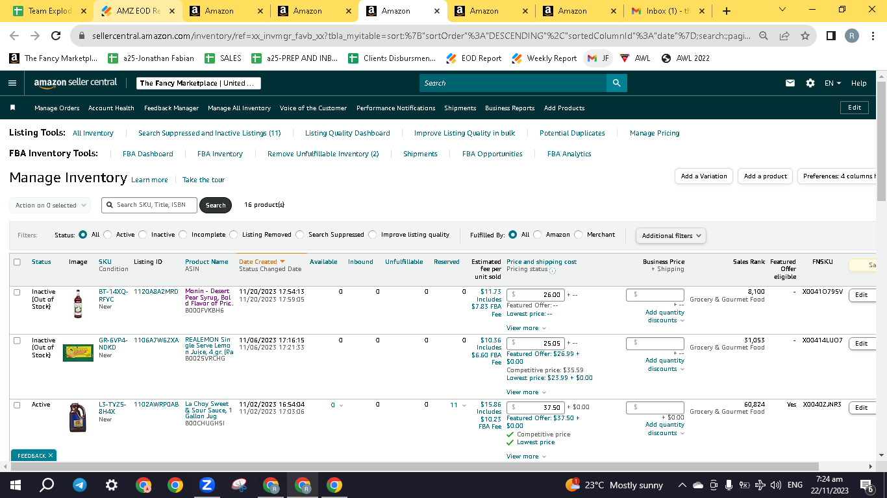This screenshot has width=887, height=498.
Task: Tick the select-all checkbox in table header
Action: pyautogui.click(x=18, y=262)
